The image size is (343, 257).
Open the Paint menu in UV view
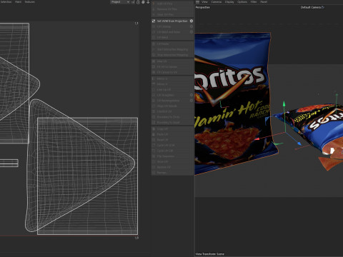(18, 2)
